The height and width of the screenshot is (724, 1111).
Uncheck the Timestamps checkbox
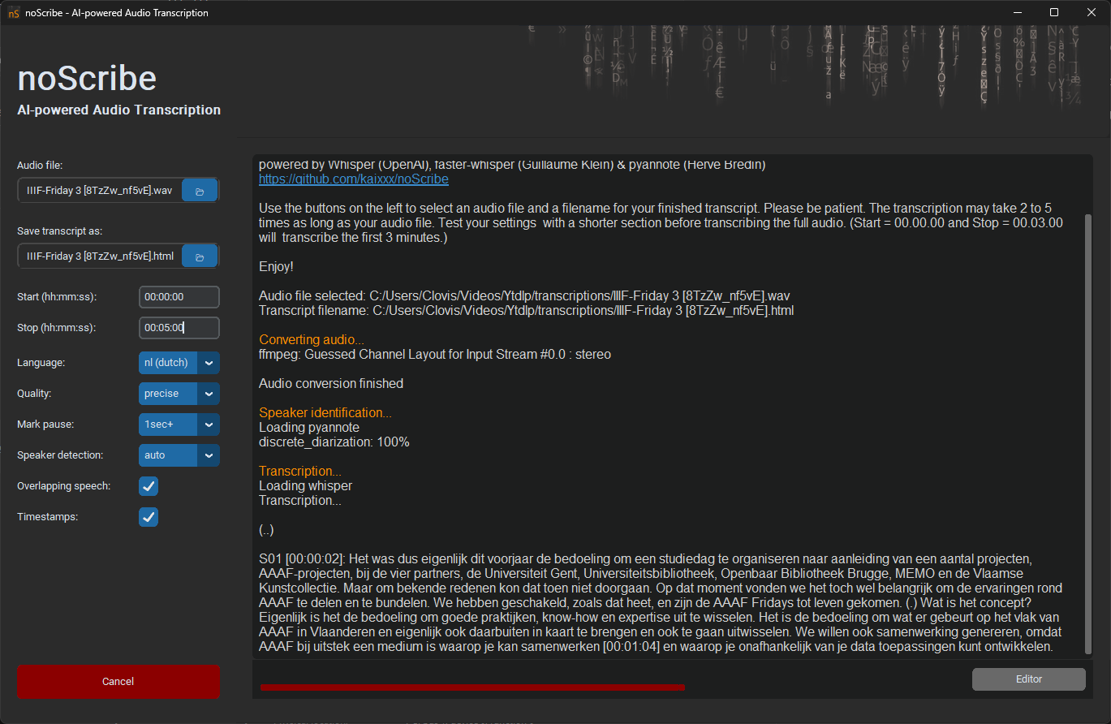pos(149,517)
